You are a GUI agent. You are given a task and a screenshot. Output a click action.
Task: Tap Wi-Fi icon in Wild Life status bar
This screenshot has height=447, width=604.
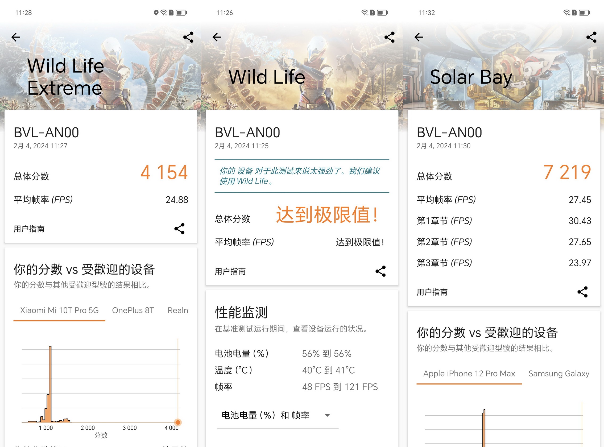(365, 13)
